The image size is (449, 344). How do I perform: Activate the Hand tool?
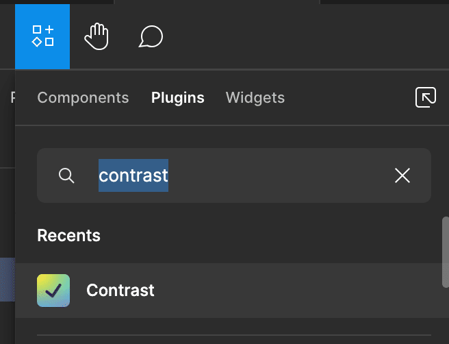coord(97,36)
